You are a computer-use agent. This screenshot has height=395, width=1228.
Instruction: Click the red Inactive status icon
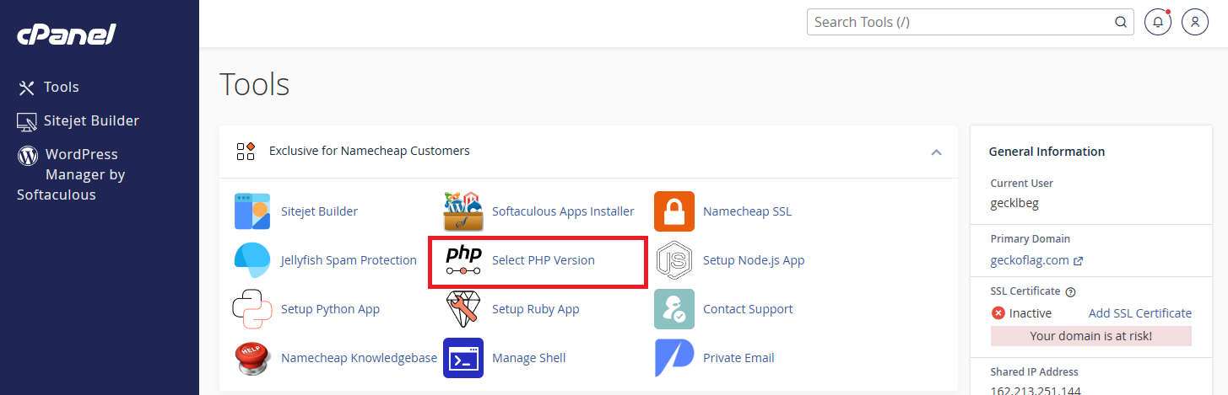(998, 313)
